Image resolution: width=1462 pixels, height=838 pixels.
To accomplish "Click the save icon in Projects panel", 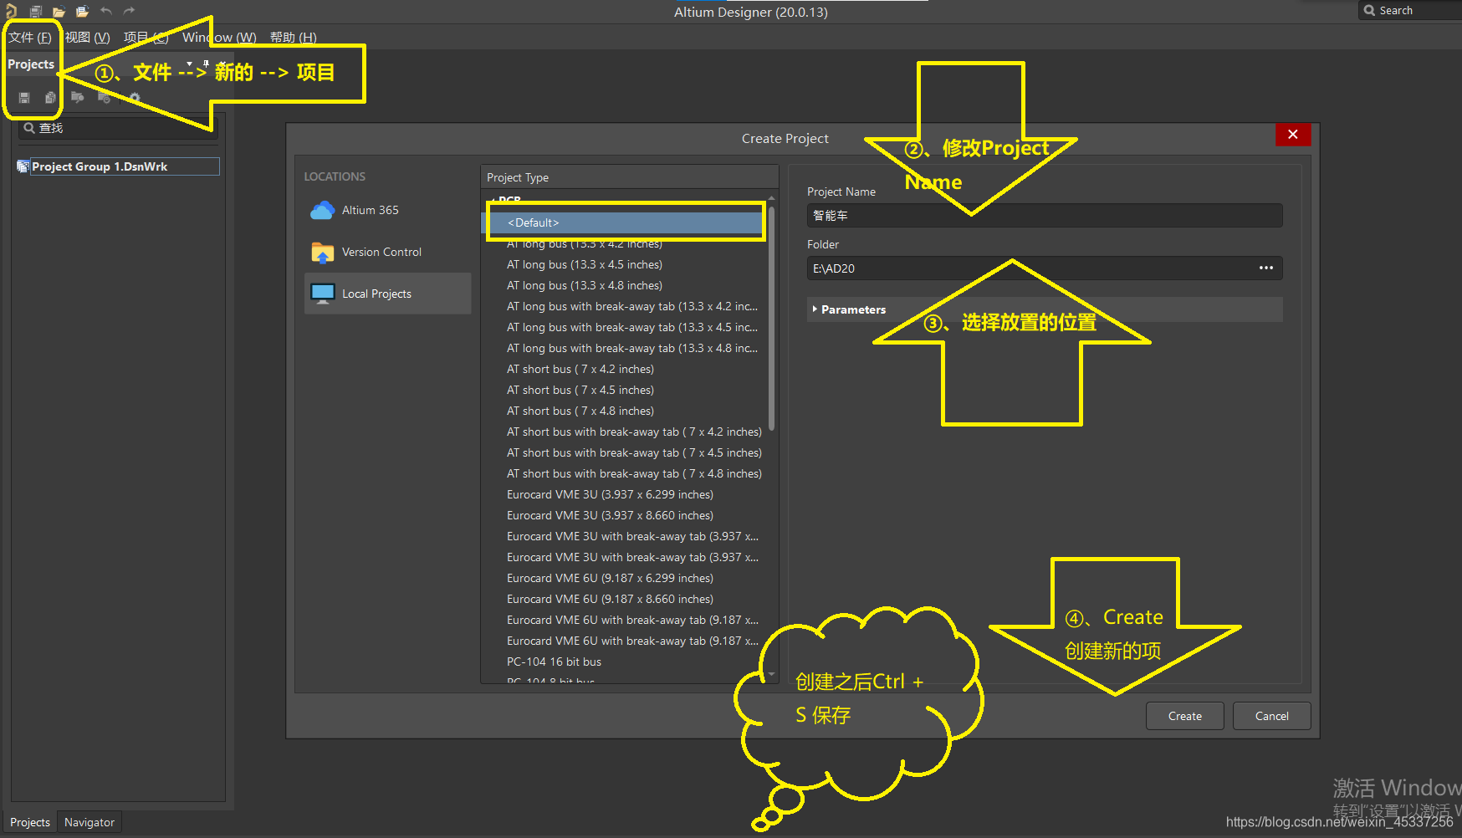I will [x=24, y=98].
